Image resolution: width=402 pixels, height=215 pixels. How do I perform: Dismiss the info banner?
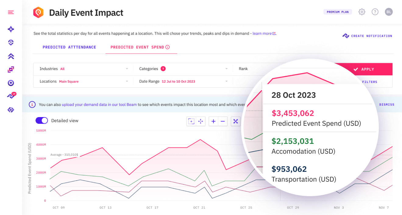pos(386,105)
